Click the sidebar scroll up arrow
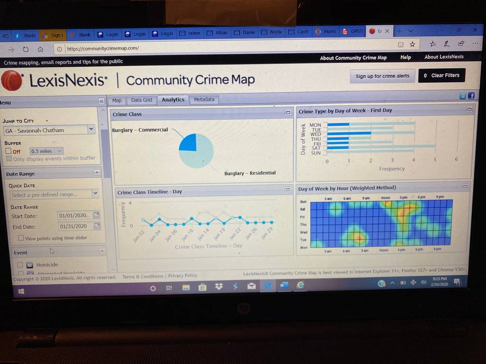 [103, 110]
